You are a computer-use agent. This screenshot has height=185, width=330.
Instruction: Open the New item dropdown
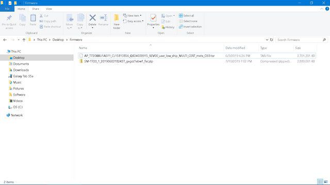tap(133, 16)
